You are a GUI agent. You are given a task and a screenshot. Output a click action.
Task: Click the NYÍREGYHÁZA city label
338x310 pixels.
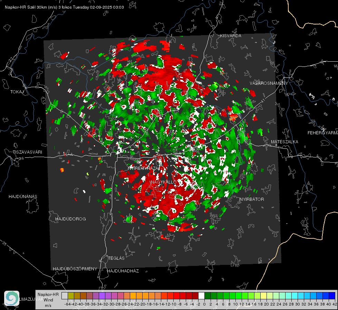click(x=144, y=168)
